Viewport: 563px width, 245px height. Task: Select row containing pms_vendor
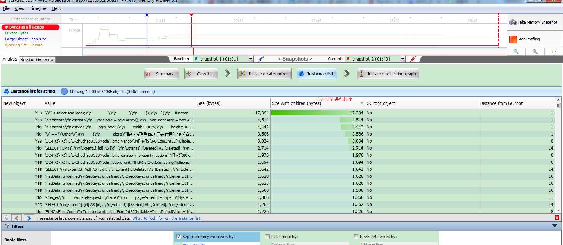(278, 141)
